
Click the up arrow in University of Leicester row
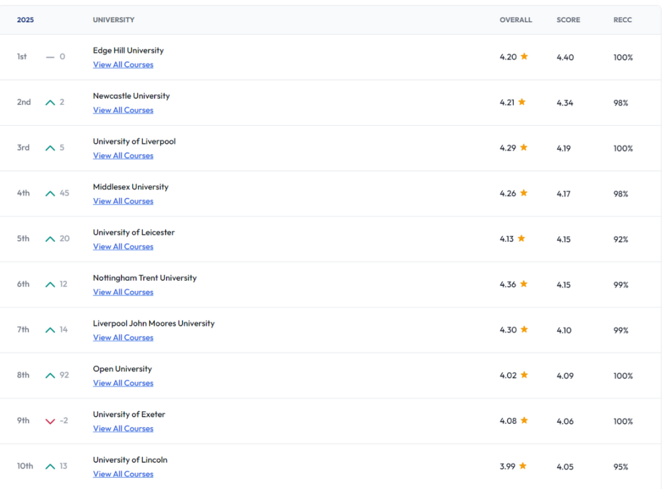pos(50,239)
